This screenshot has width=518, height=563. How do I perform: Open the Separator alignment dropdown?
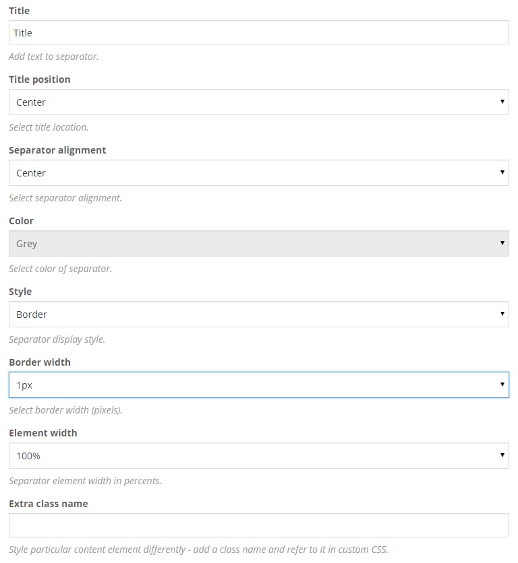(x=258, y=173)
